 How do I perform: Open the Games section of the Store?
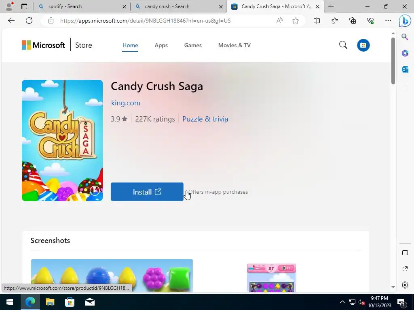point(193,45)
